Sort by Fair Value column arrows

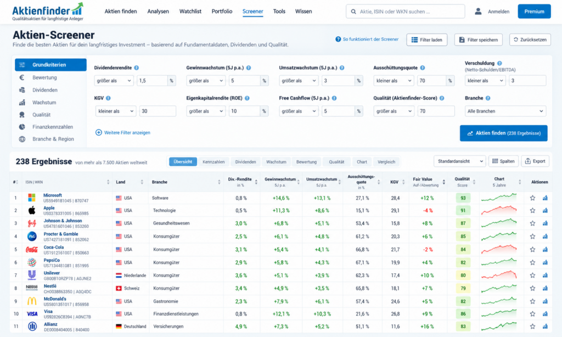443,182
